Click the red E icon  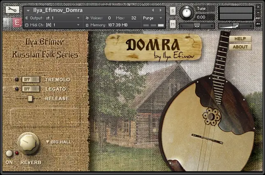click(17, 22)
